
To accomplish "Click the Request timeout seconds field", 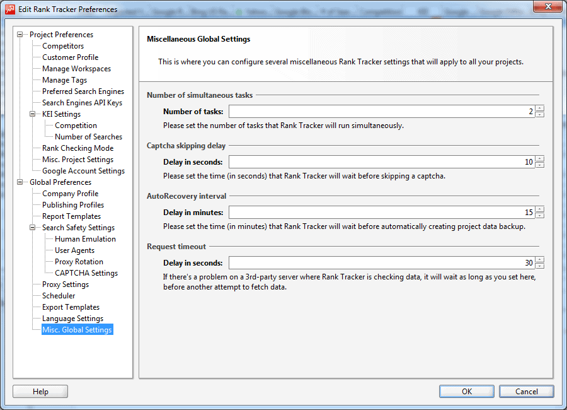I will coord(382,263).
